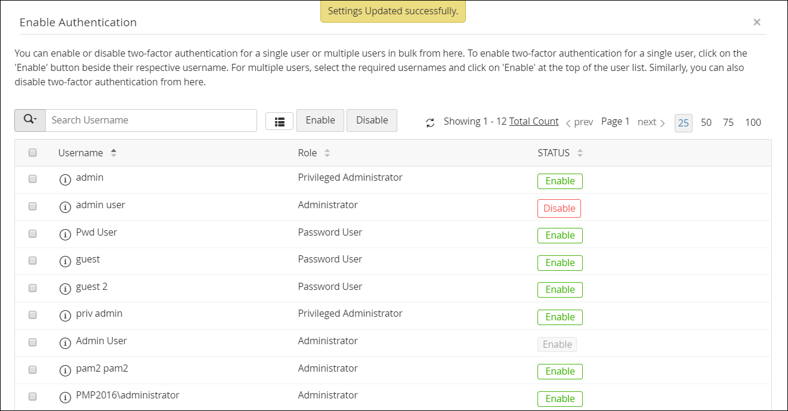Click the red Disable status for admin user

pyautogui.click(x=559, y=208)
